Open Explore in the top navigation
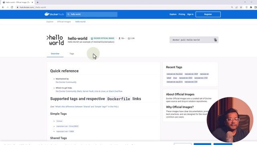This screenshot has width=257, height=145. 173,14
